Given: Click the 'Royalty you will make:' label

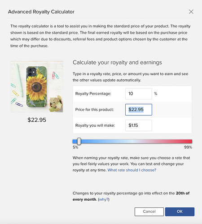Looking at the screenshot, I should tap(95, 125).
